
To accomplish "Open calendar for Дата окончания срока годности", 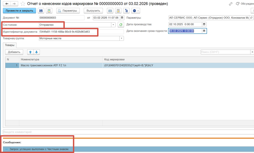I will click(204, 31).
